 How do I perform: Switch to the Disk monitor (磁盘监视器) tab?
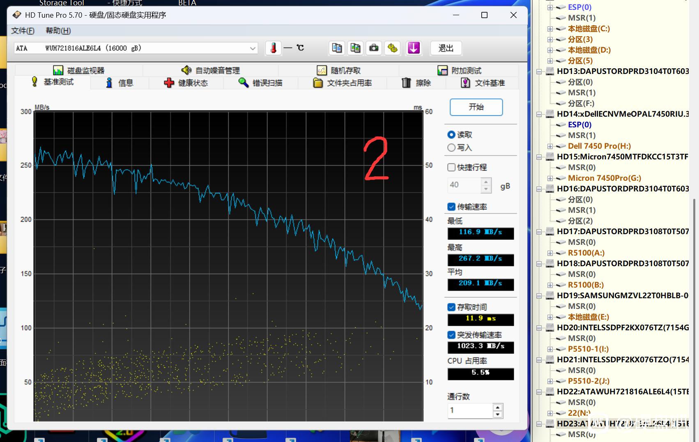pos(79,70)
